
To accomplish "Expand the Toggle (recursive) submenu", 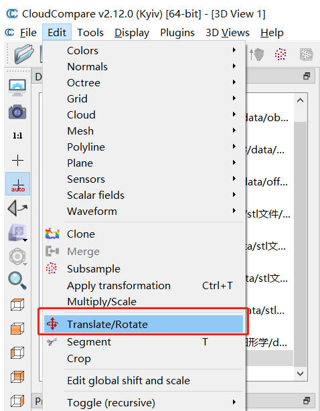I will [143, 402].
